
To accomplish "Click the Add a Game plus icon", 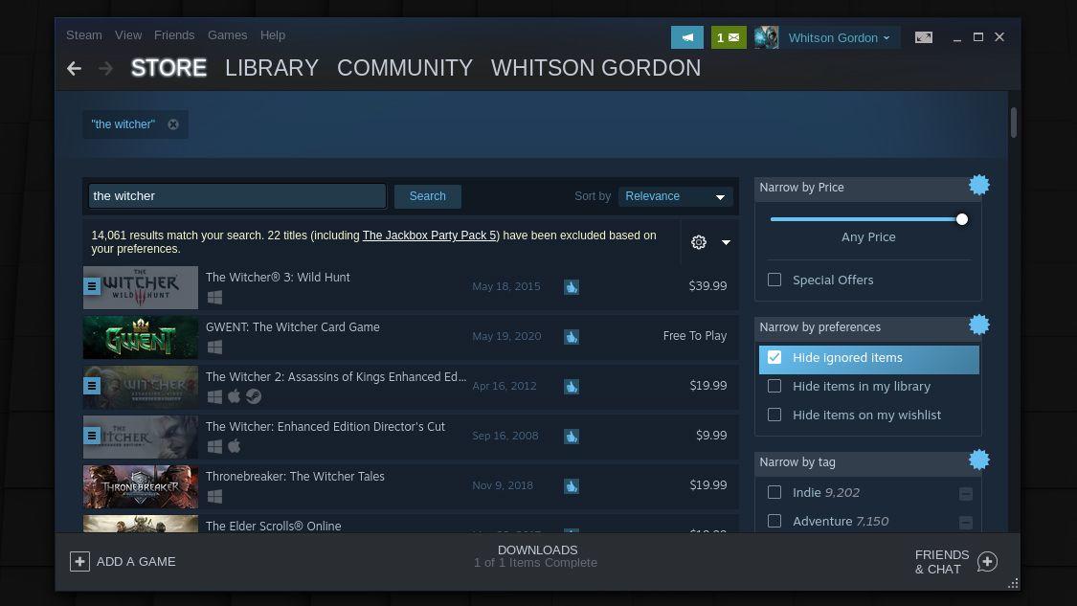I will click(x=80, y=562).
